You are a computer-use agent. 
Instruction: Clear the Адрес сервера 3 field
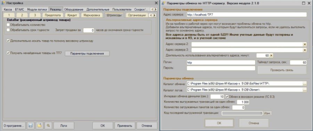click(305, 50)
